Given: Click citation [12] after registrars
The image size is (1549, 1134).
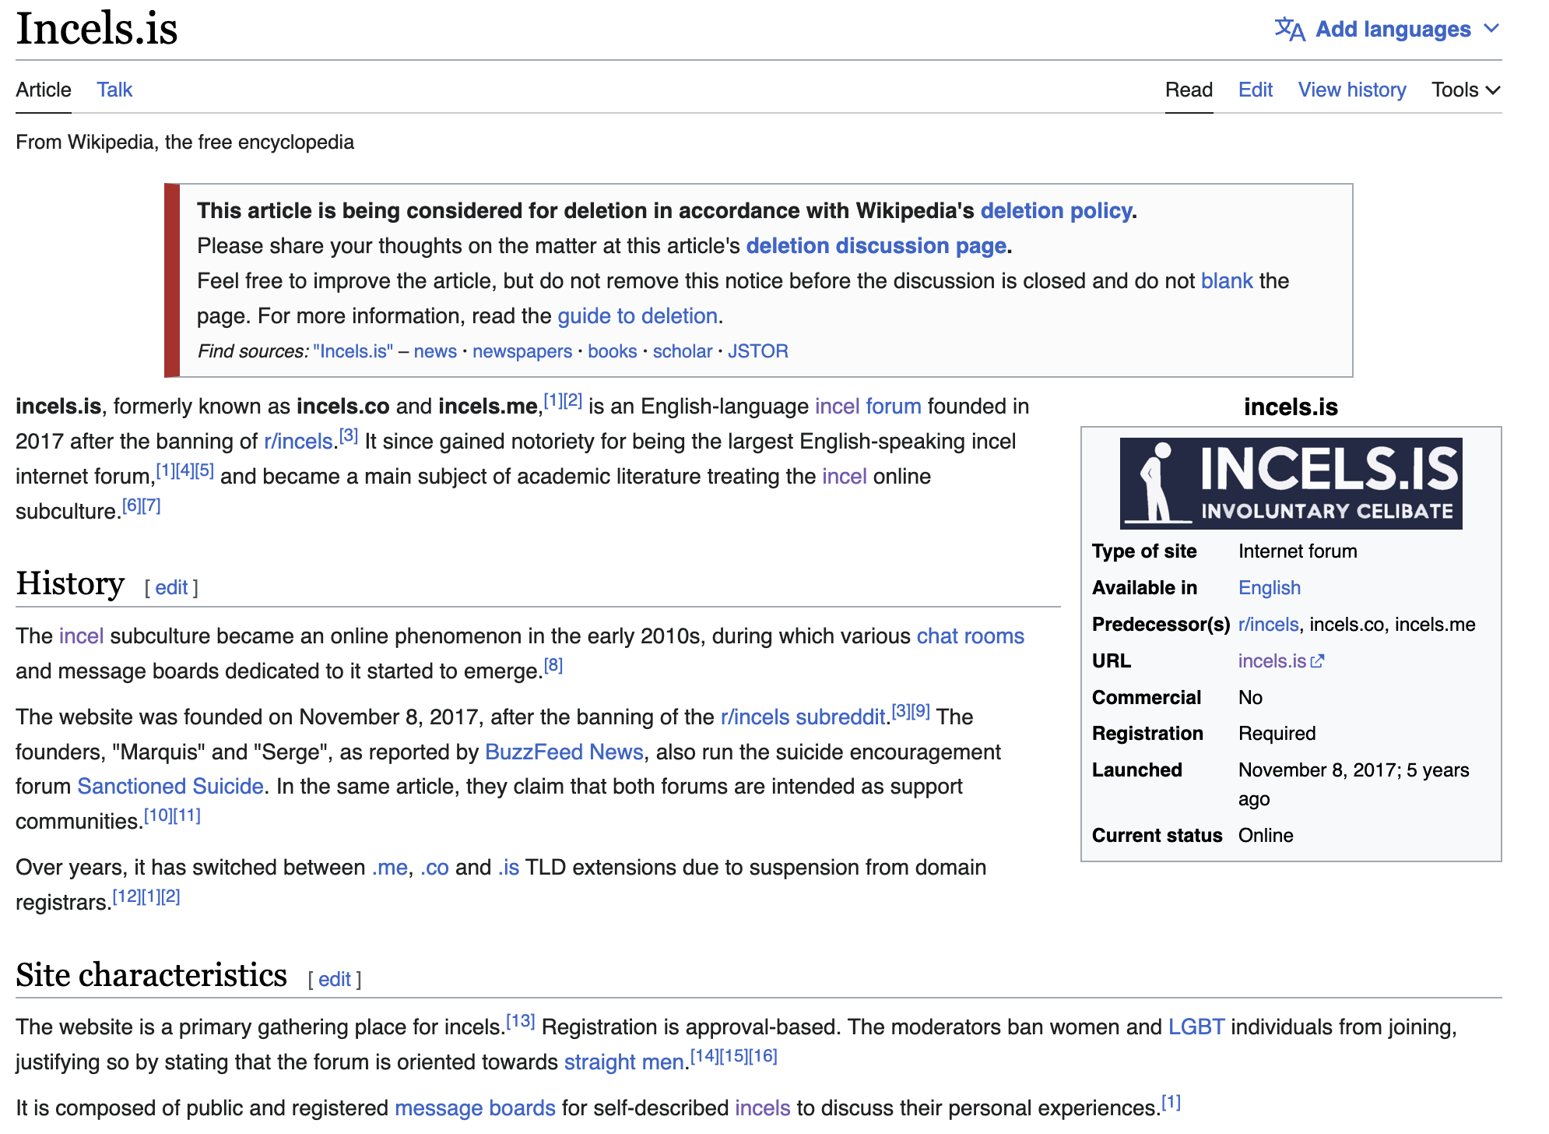Looking at the screenshot, I should (x=127, y=896).
